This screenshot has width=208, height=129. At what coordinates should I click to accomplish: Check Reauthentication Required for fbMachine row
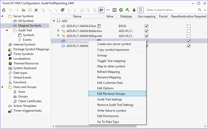click(189, 31)
